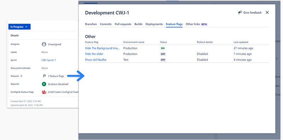Click the red ConfigCat cat icon
Image resolution: width=283 pixels, height=140 pixels.
click(x=44, y=92)
